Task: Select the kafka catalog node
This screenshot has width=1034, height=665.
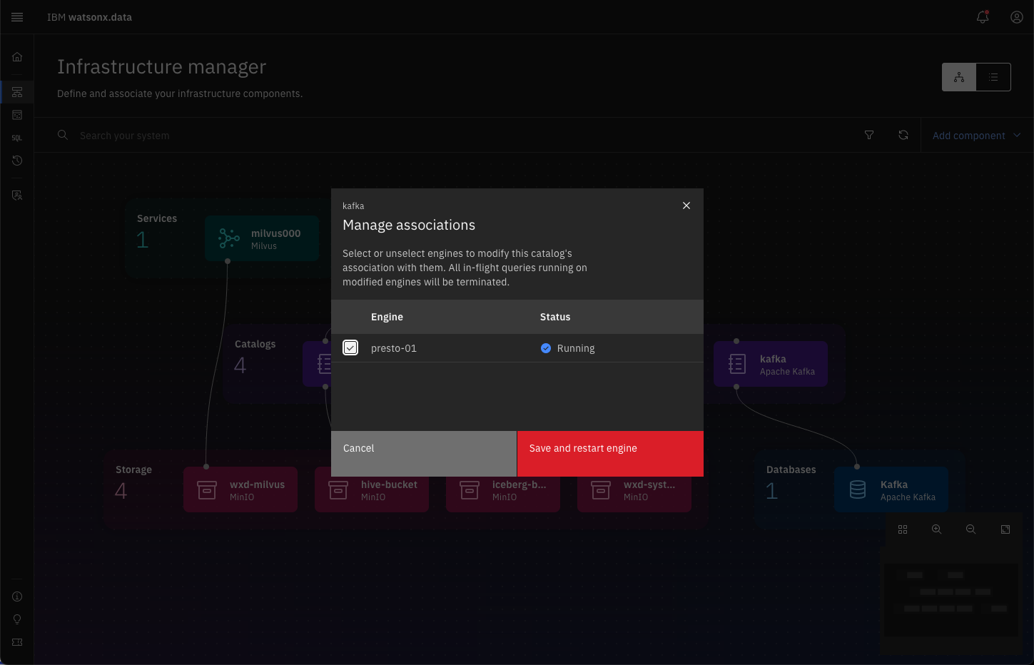Action: pyautogui.click(x=771, y=364)
